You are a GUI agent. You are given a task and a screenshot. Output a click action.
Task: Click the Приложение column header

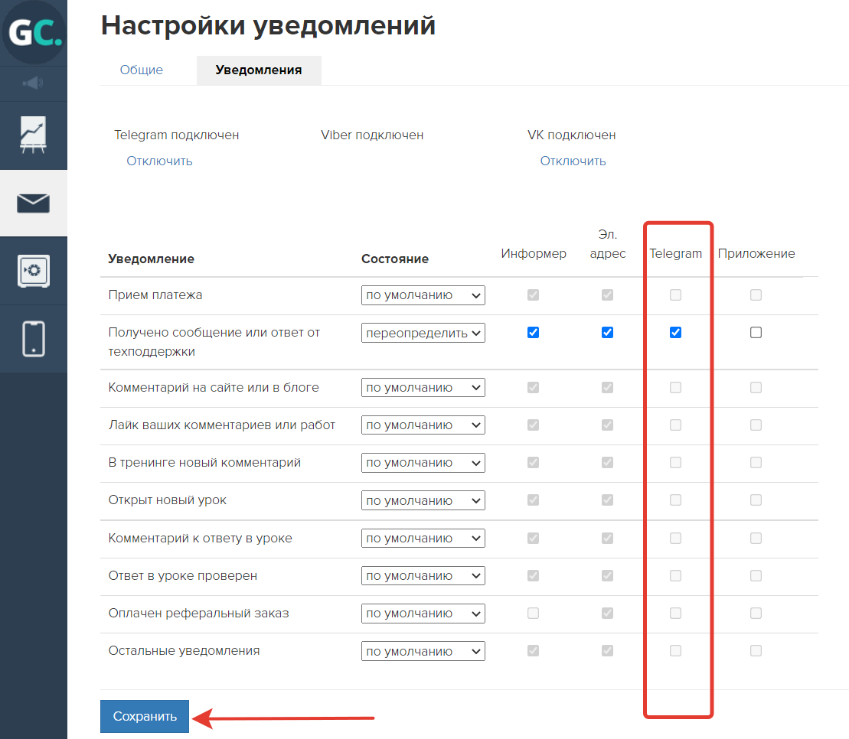pos(756,254)
